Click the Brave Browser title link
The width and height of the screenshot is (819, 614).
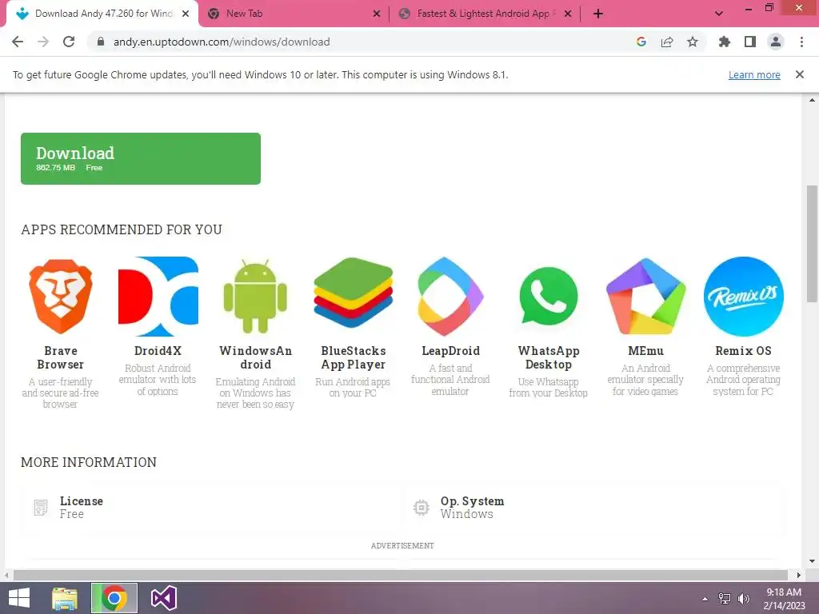coord(61,357)
